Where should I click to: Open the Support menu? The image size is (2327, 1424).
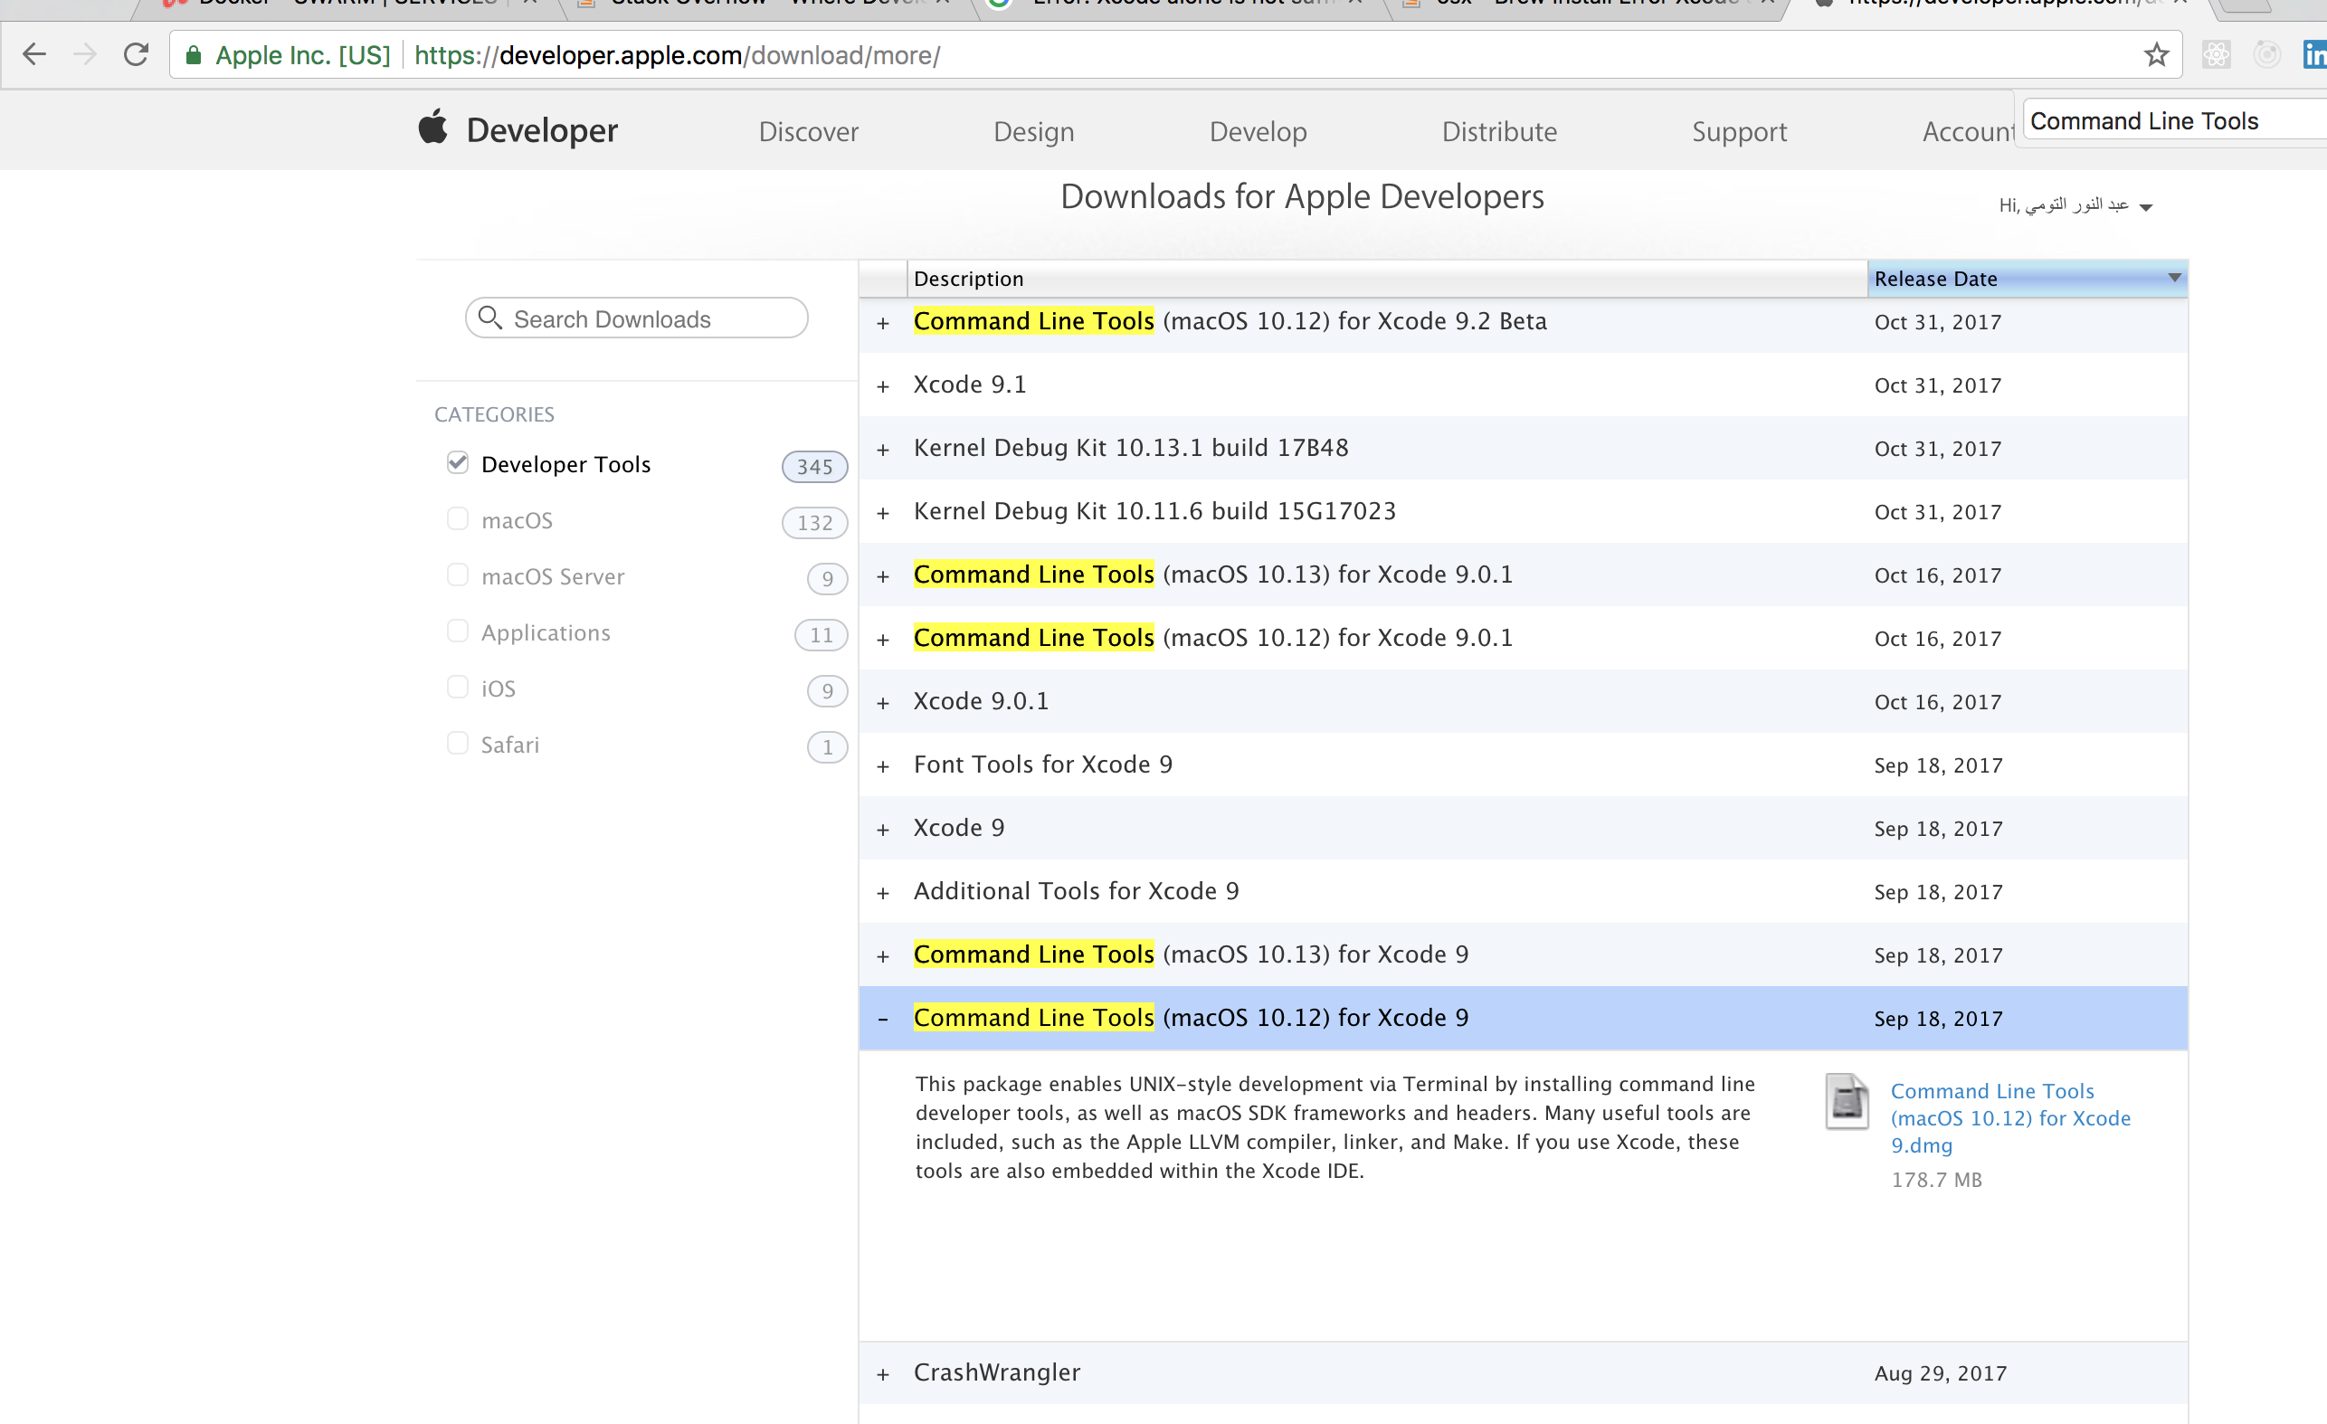coord(1739,131)
